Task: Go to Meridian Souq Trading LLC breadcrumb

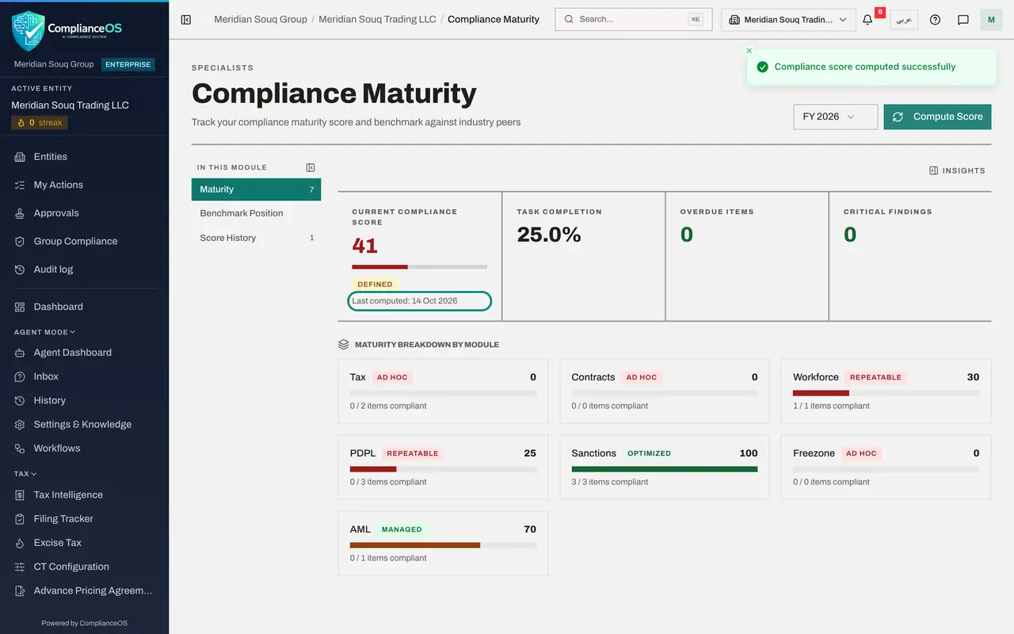Action: (x=377, y=19)
